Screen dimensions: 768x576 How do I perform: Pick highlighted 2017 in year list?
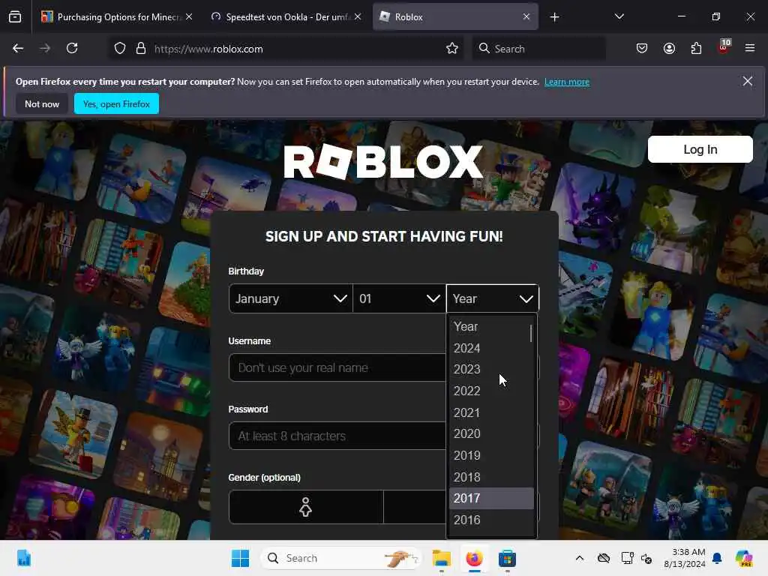click(491, 498)
